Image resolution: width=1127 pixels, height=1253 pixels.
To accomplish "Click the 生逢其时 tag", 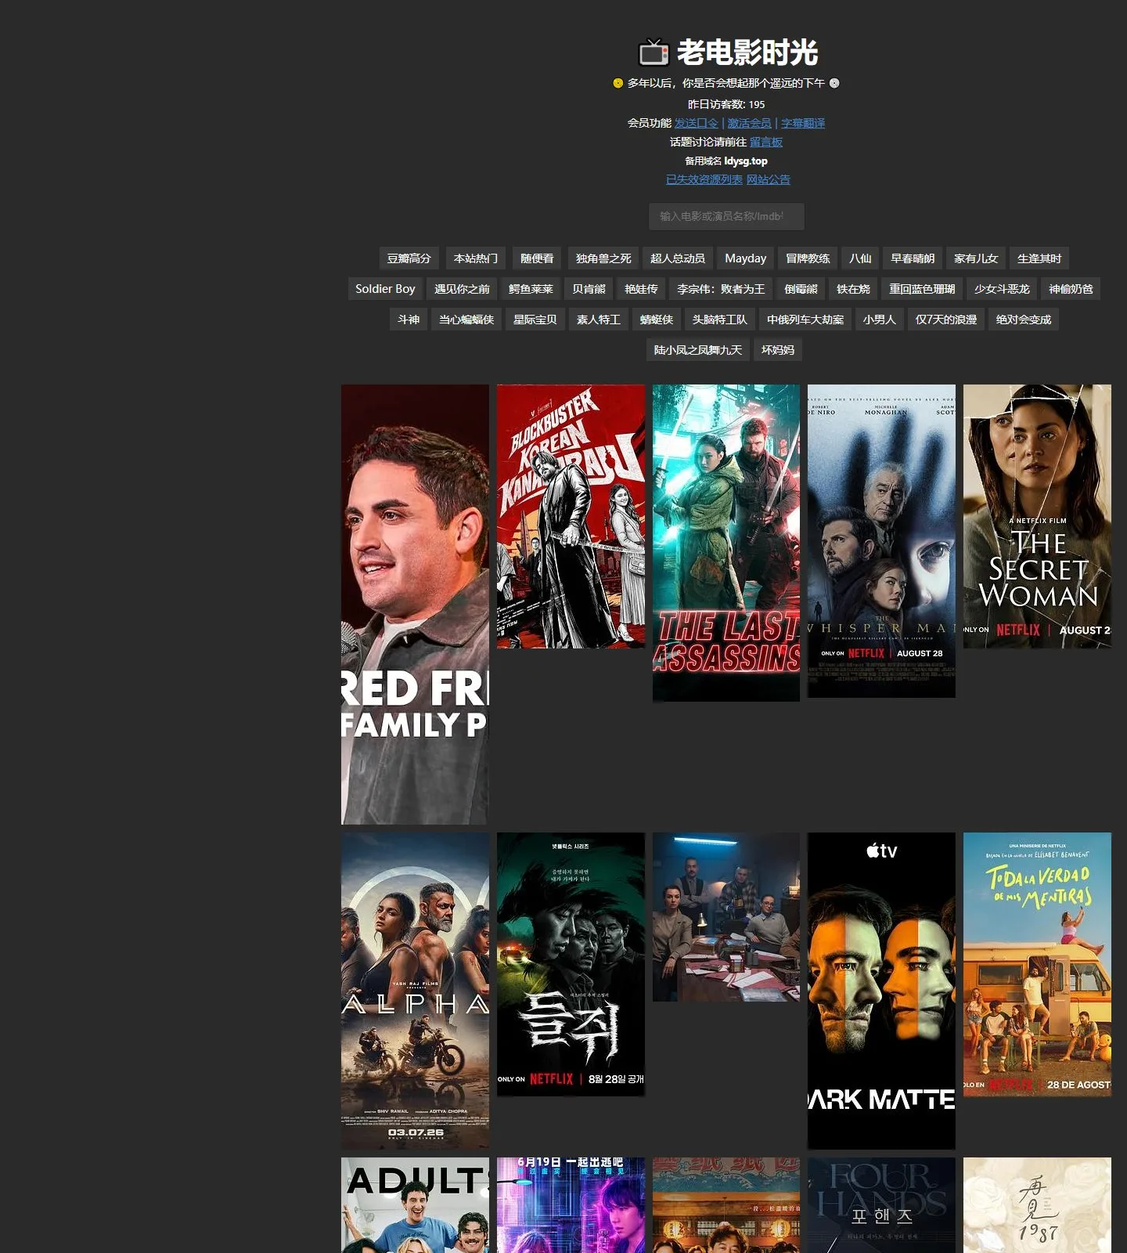I will (x=1039, y=258).
